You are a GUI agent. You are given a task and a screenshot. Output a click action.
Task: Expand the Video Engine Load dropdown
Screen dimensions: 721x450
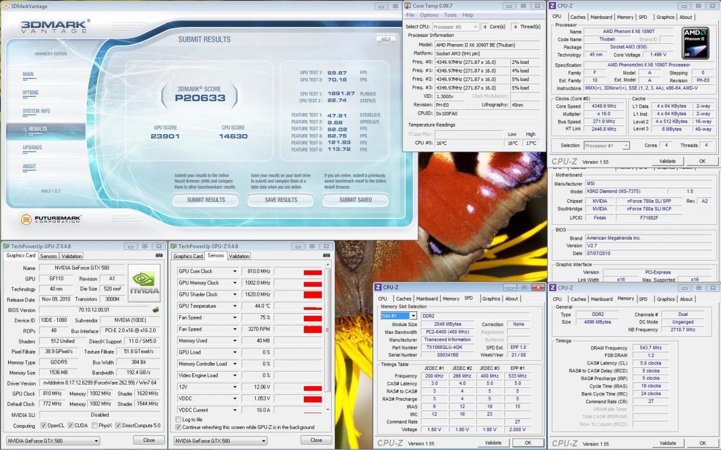point(235,375)
